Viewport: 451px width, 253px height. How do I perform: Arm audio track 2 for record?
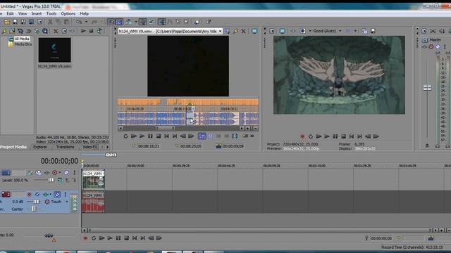pos(30,195)
